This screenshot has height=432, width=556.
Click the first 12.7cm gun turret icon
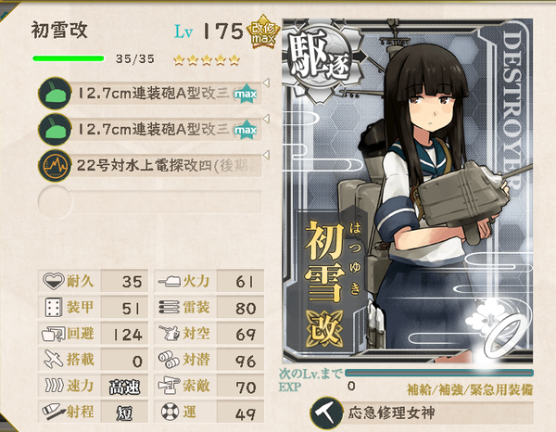(55, 94)
